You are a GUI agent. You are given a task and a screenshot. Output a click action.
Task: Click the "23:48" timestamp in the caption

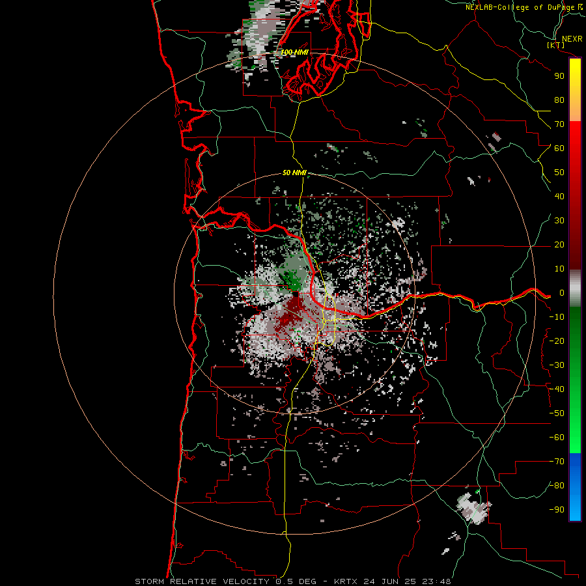(436, 581)
